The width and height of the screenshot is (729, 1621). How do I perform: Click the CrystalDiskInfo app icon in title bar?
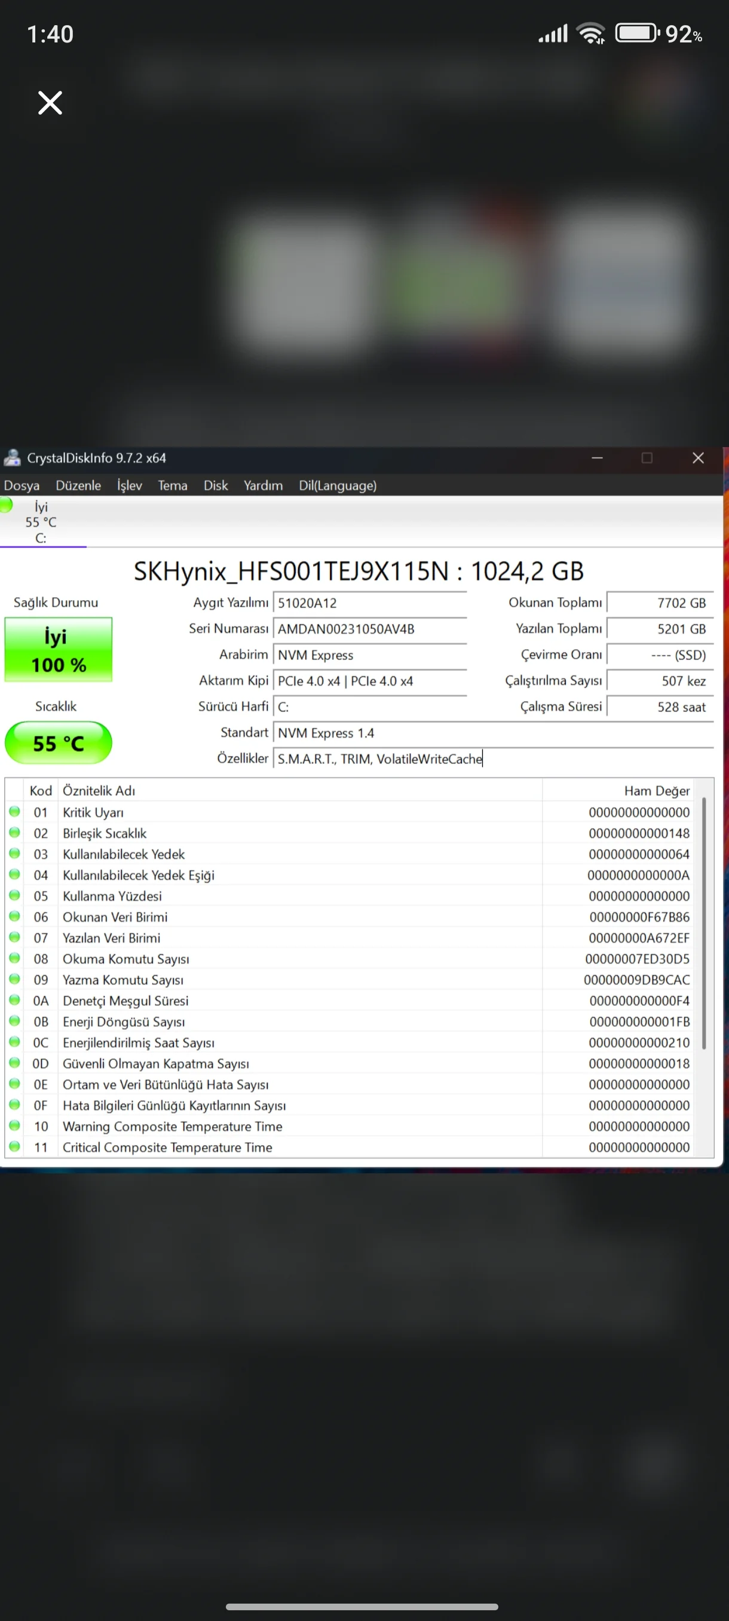pyautogui.click(x=12, y=457)
